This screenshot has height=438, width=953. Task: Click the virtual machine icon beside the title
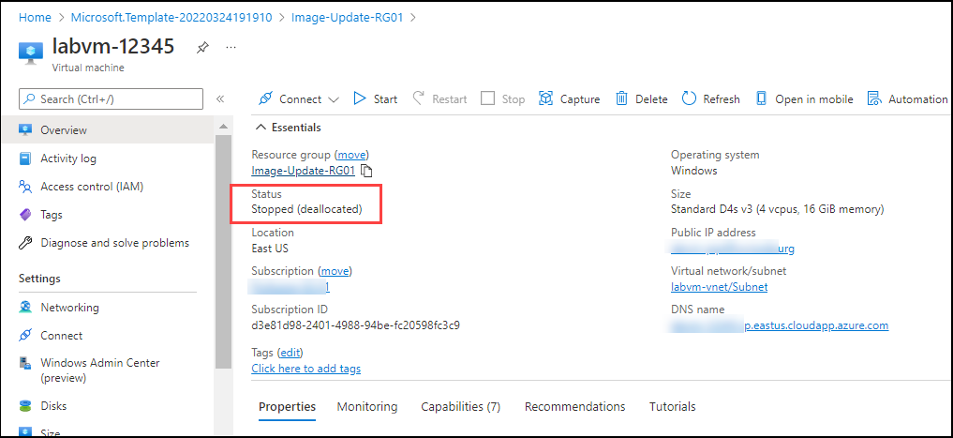[x=31, y=53]
